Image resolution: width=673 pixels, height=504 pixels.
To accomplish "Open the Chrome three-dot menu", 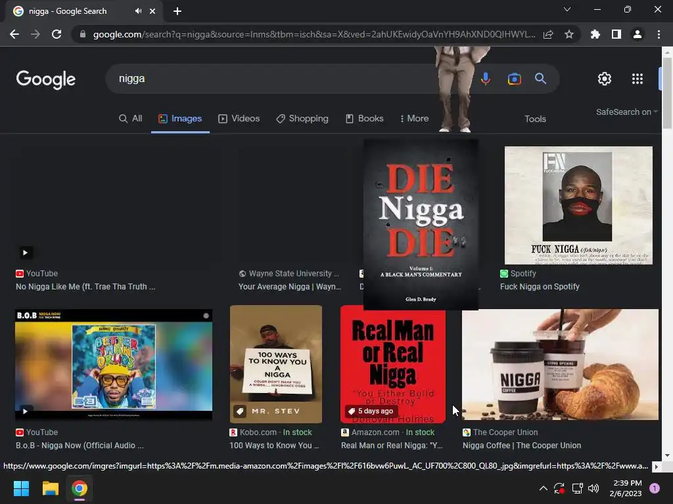I will click(x=659, y=34).
